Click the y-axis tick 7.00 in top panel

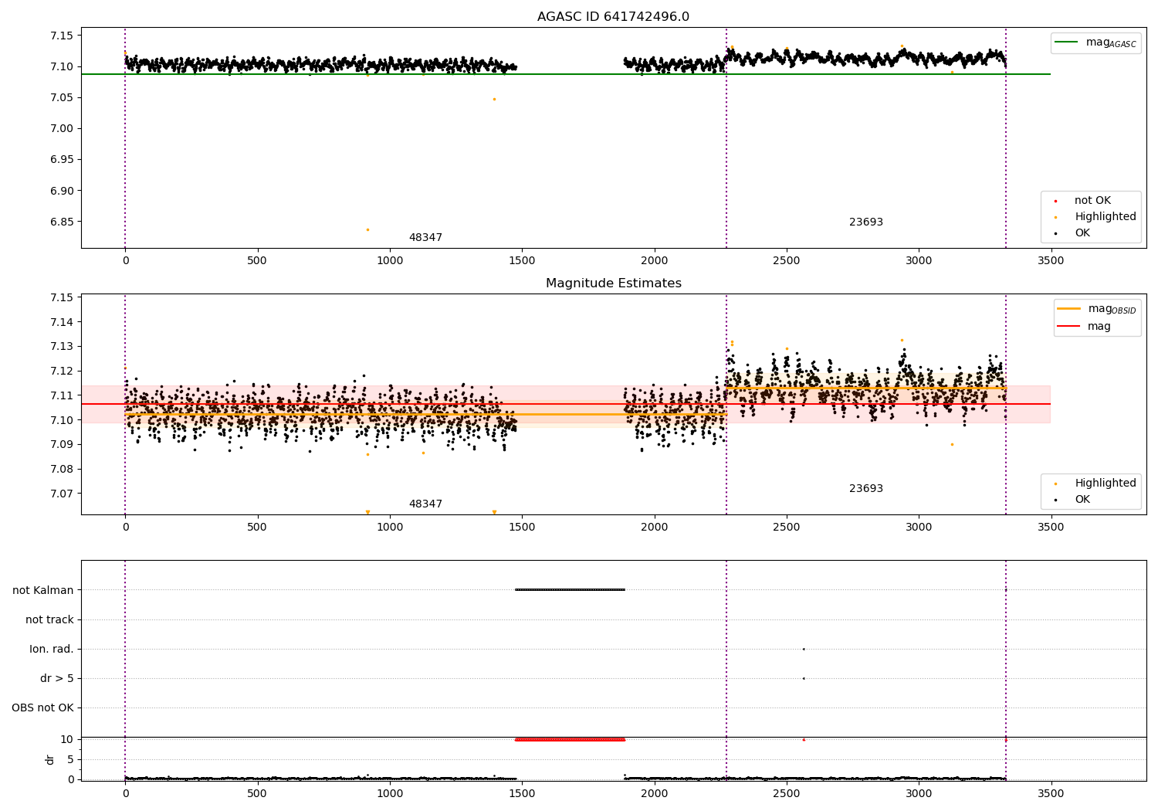(x=61, y=128)
